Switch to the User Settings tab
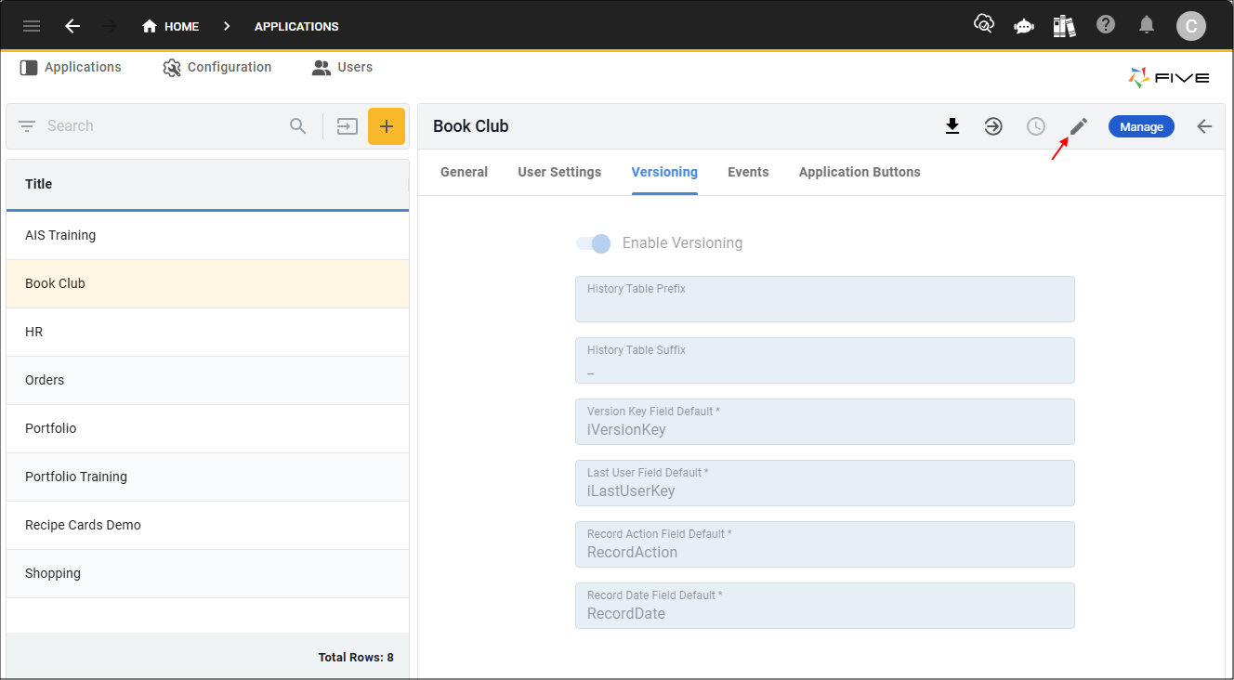The height and width of the screenshot is (680, 1234). click(x=559, y=172)
